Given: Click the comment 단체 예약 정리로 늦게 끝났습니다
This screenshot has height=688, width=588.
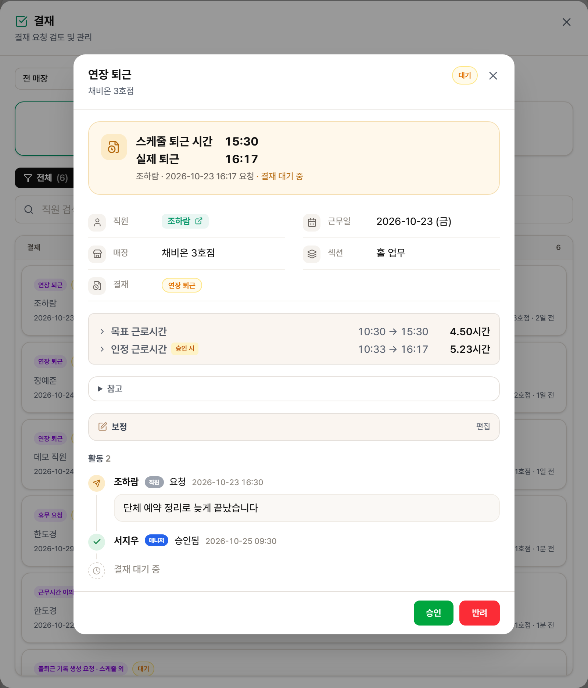Looking at the screenshot, I should tap(306, 508).
